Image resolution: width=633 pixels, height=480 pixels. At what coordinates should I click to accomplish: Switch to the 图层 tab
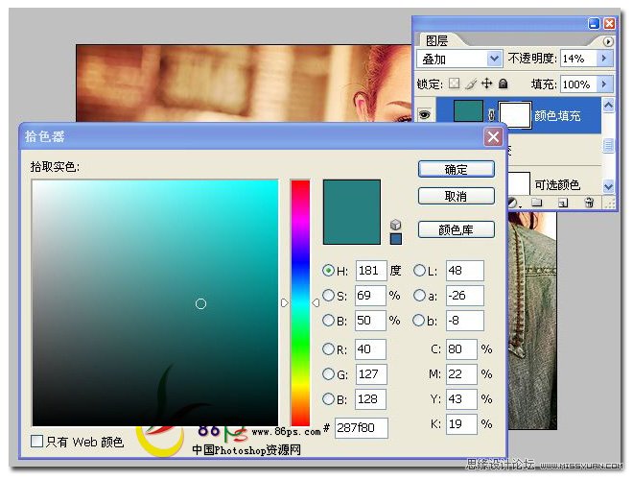tap(436, 41)
